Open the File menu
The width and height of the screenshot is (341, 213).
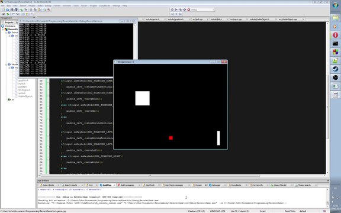tap(3, 6)
